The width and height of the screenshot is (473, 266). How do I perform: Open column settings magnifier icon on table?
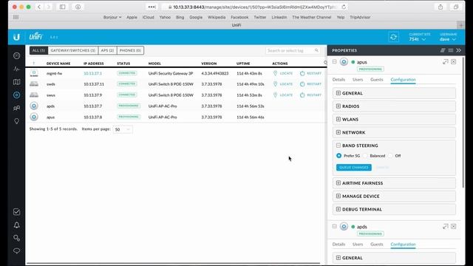click(x=325, y=63)
